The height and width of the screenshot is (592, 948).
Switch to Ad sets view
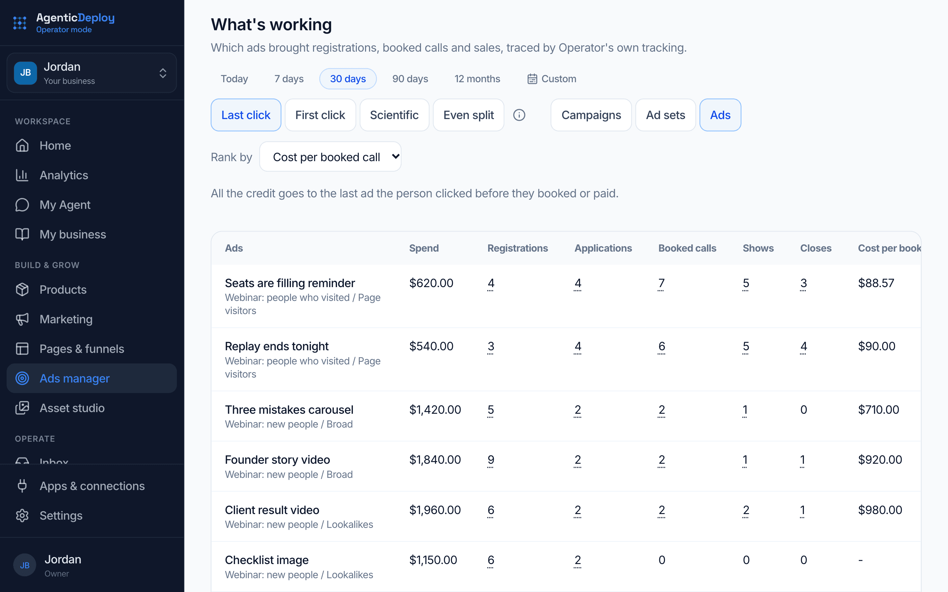(x=666, y=115)
